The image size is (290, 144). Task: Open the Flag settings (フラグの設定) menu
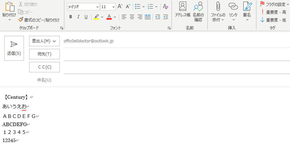tap(274, 4)
